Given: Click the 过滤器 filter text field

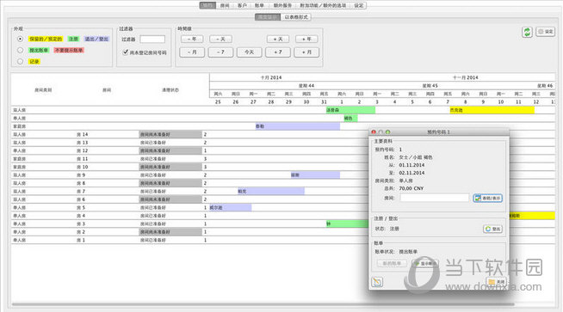Looking at the screenshot, I should (152, 39).
